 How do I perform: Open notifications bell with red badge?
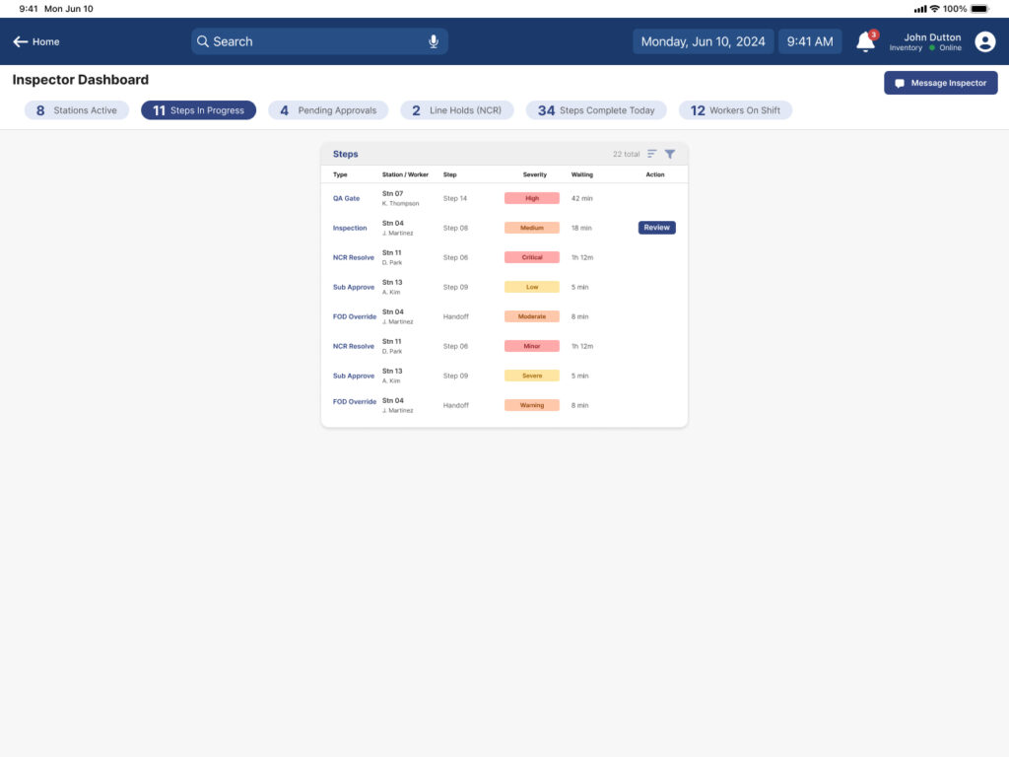[866, 41]
